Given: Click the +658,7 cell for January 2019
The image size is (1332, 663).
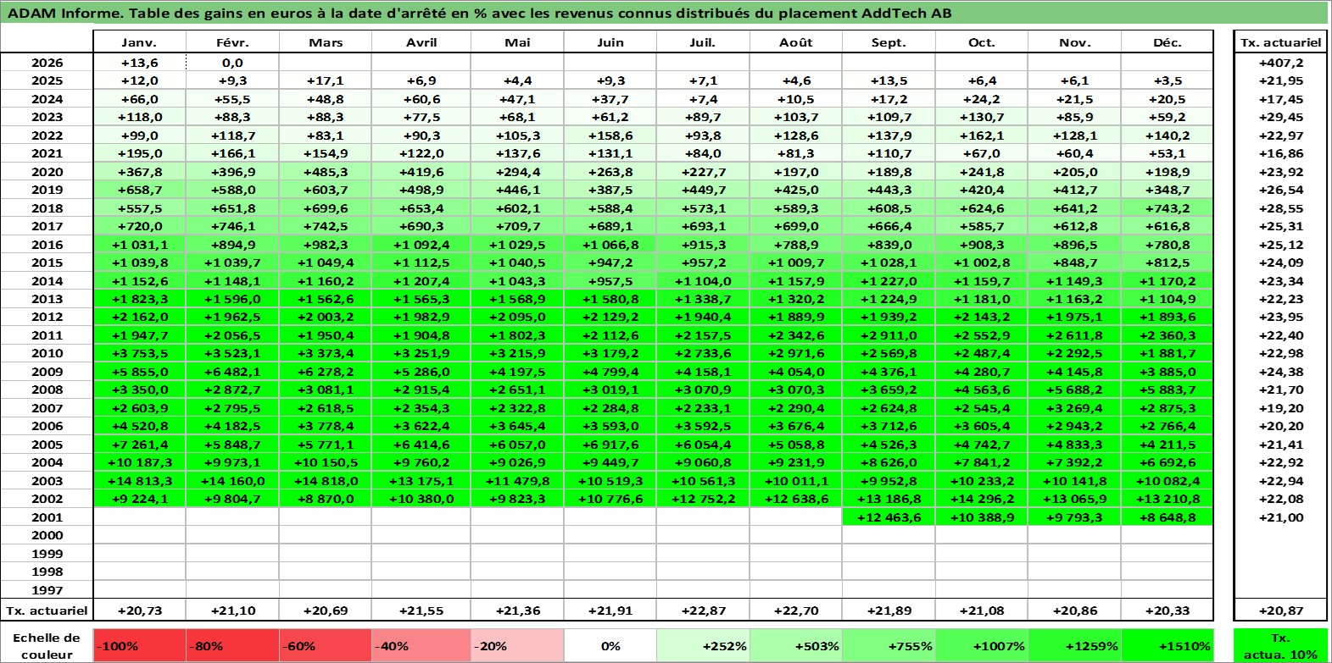Looking at the screenshot, I should pyautogui.click(x=139, y=190).
